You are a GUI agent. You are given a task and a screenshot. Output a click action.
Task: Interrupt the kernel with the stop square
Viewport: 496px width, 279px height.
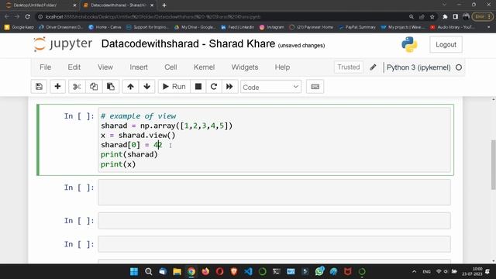tap(198, 87)
